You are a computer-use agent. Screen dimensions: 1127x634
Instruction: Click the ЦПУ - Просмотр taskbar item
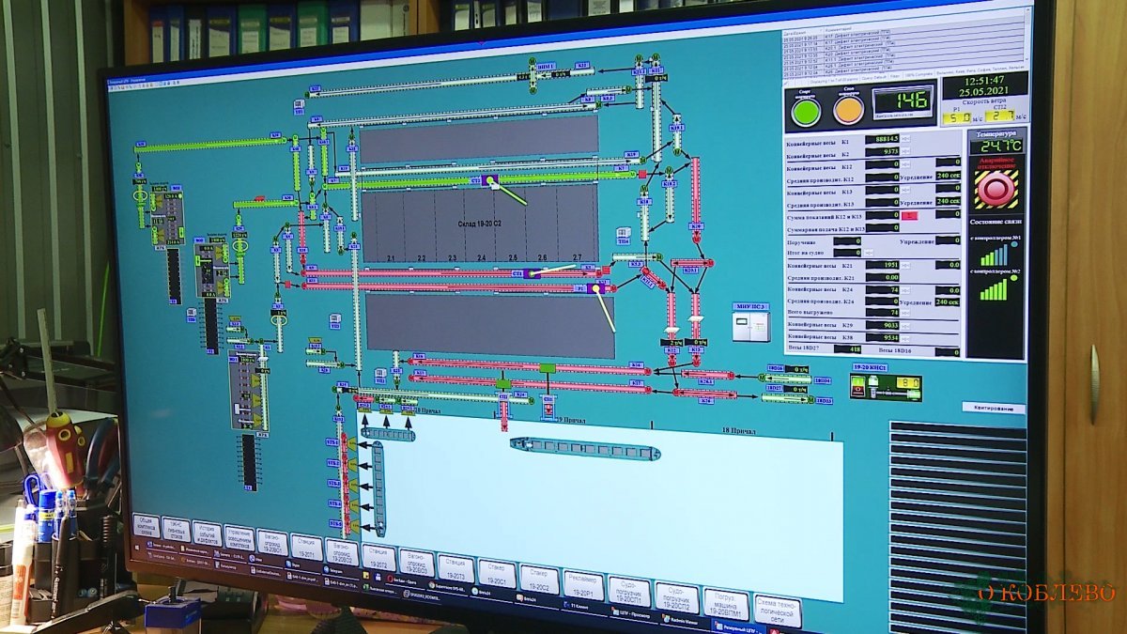tap(632, 613)
